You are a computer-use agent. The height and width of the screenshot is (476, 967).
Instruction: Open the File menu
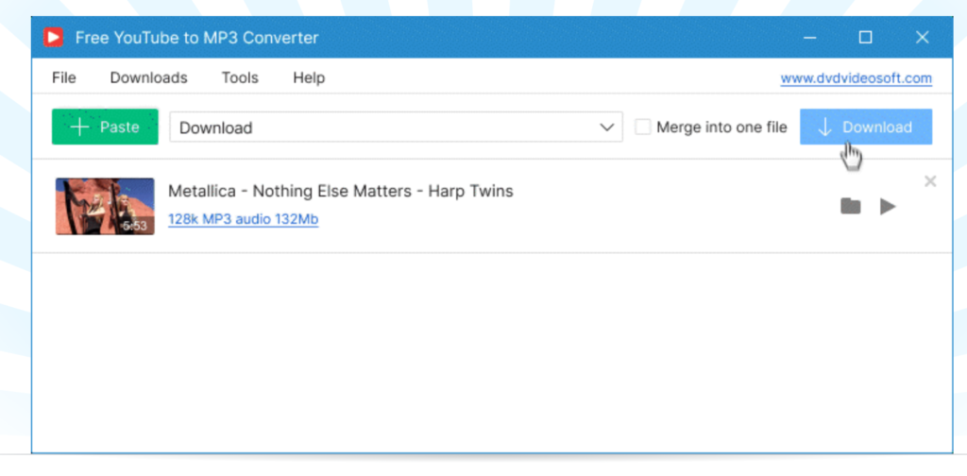(64, 77)
